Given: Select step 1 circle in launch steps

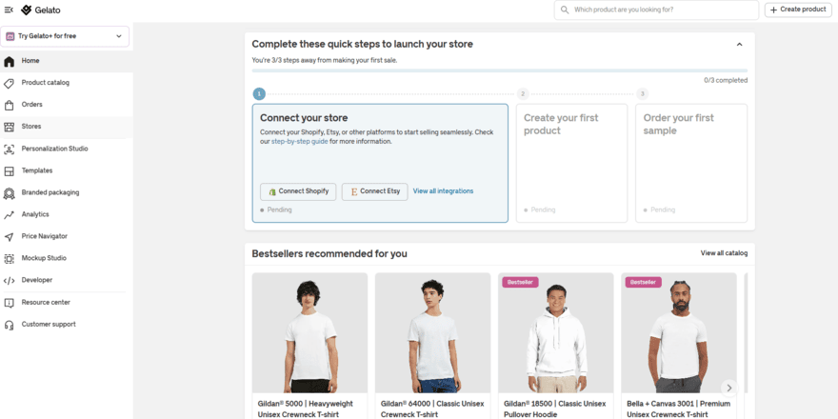Looking at the screenshot, I should 259,94.
